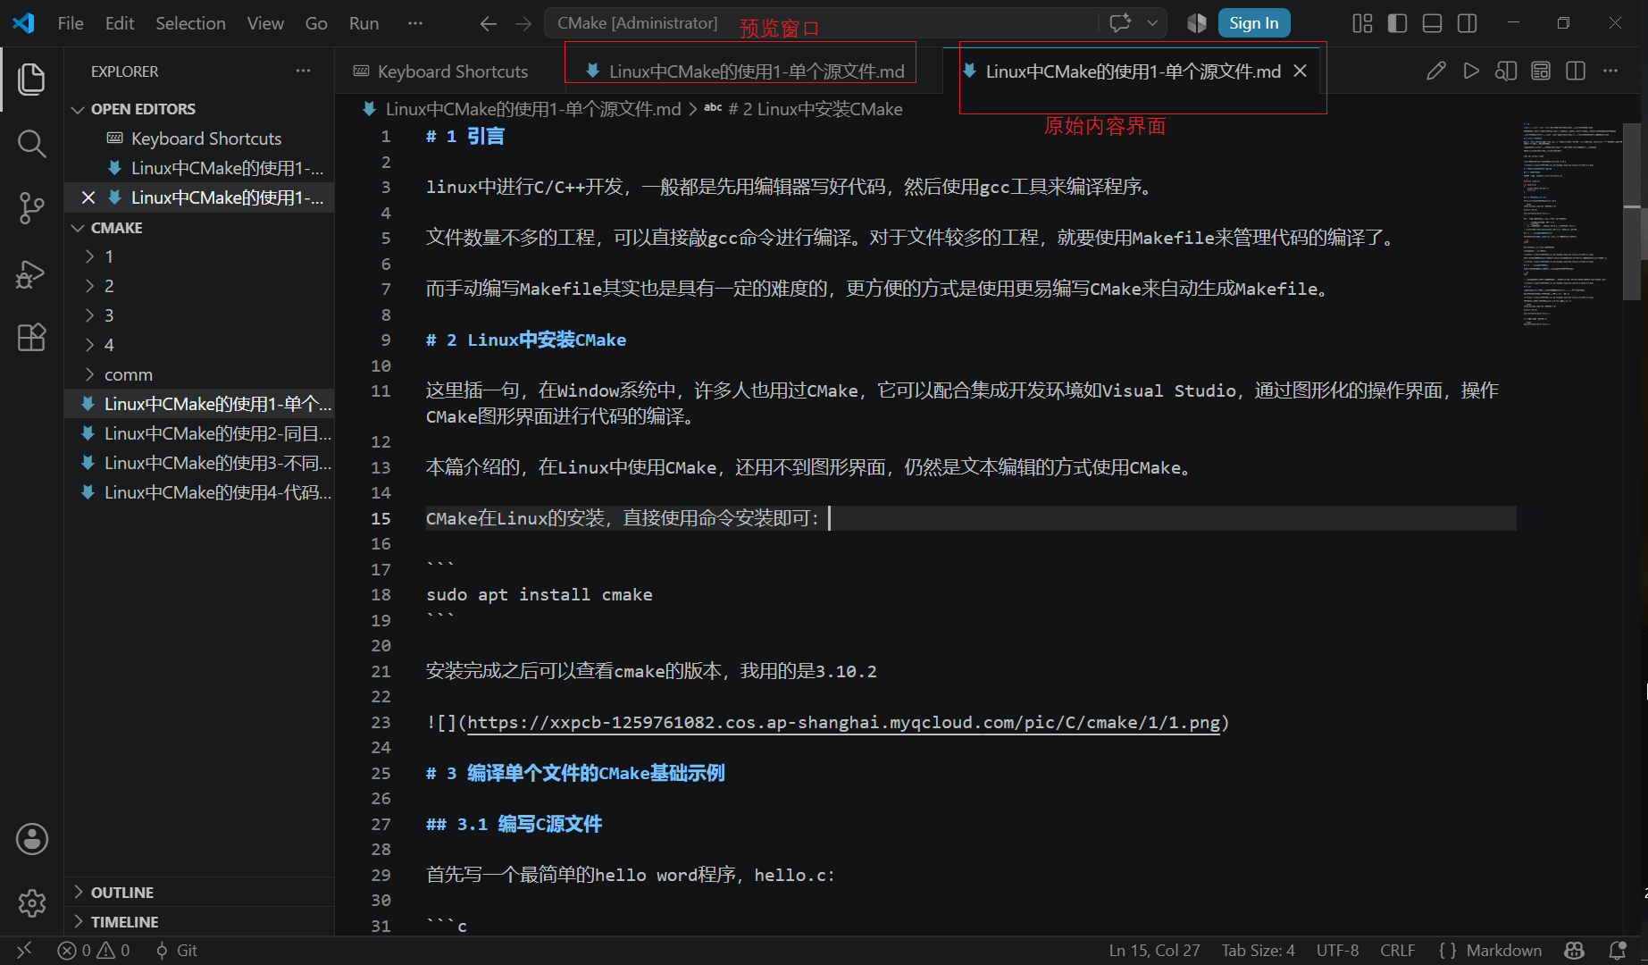Expand the comm folder

click(x=200, y=374)
